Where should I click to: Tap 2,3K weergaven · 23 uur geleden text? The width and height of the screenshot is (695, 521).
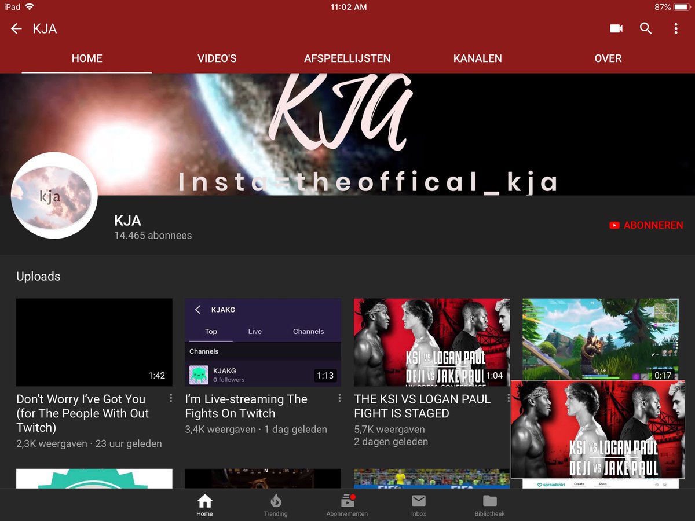(89, 444)
